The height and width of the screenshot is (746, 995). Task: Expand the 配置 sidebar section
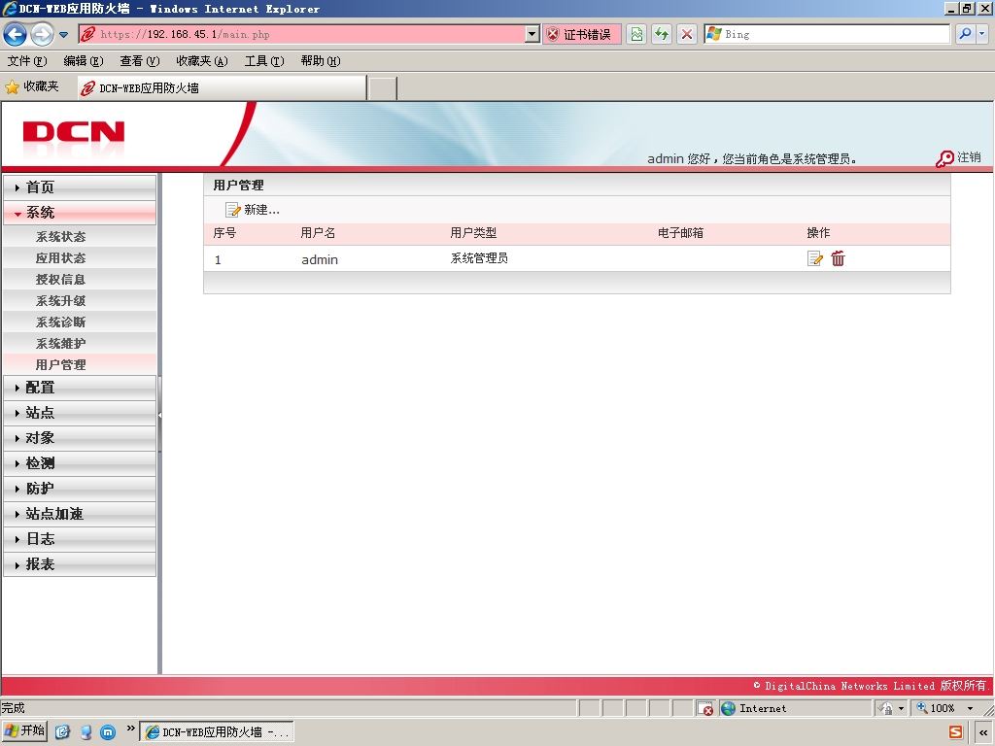click(x=80, y=387)
